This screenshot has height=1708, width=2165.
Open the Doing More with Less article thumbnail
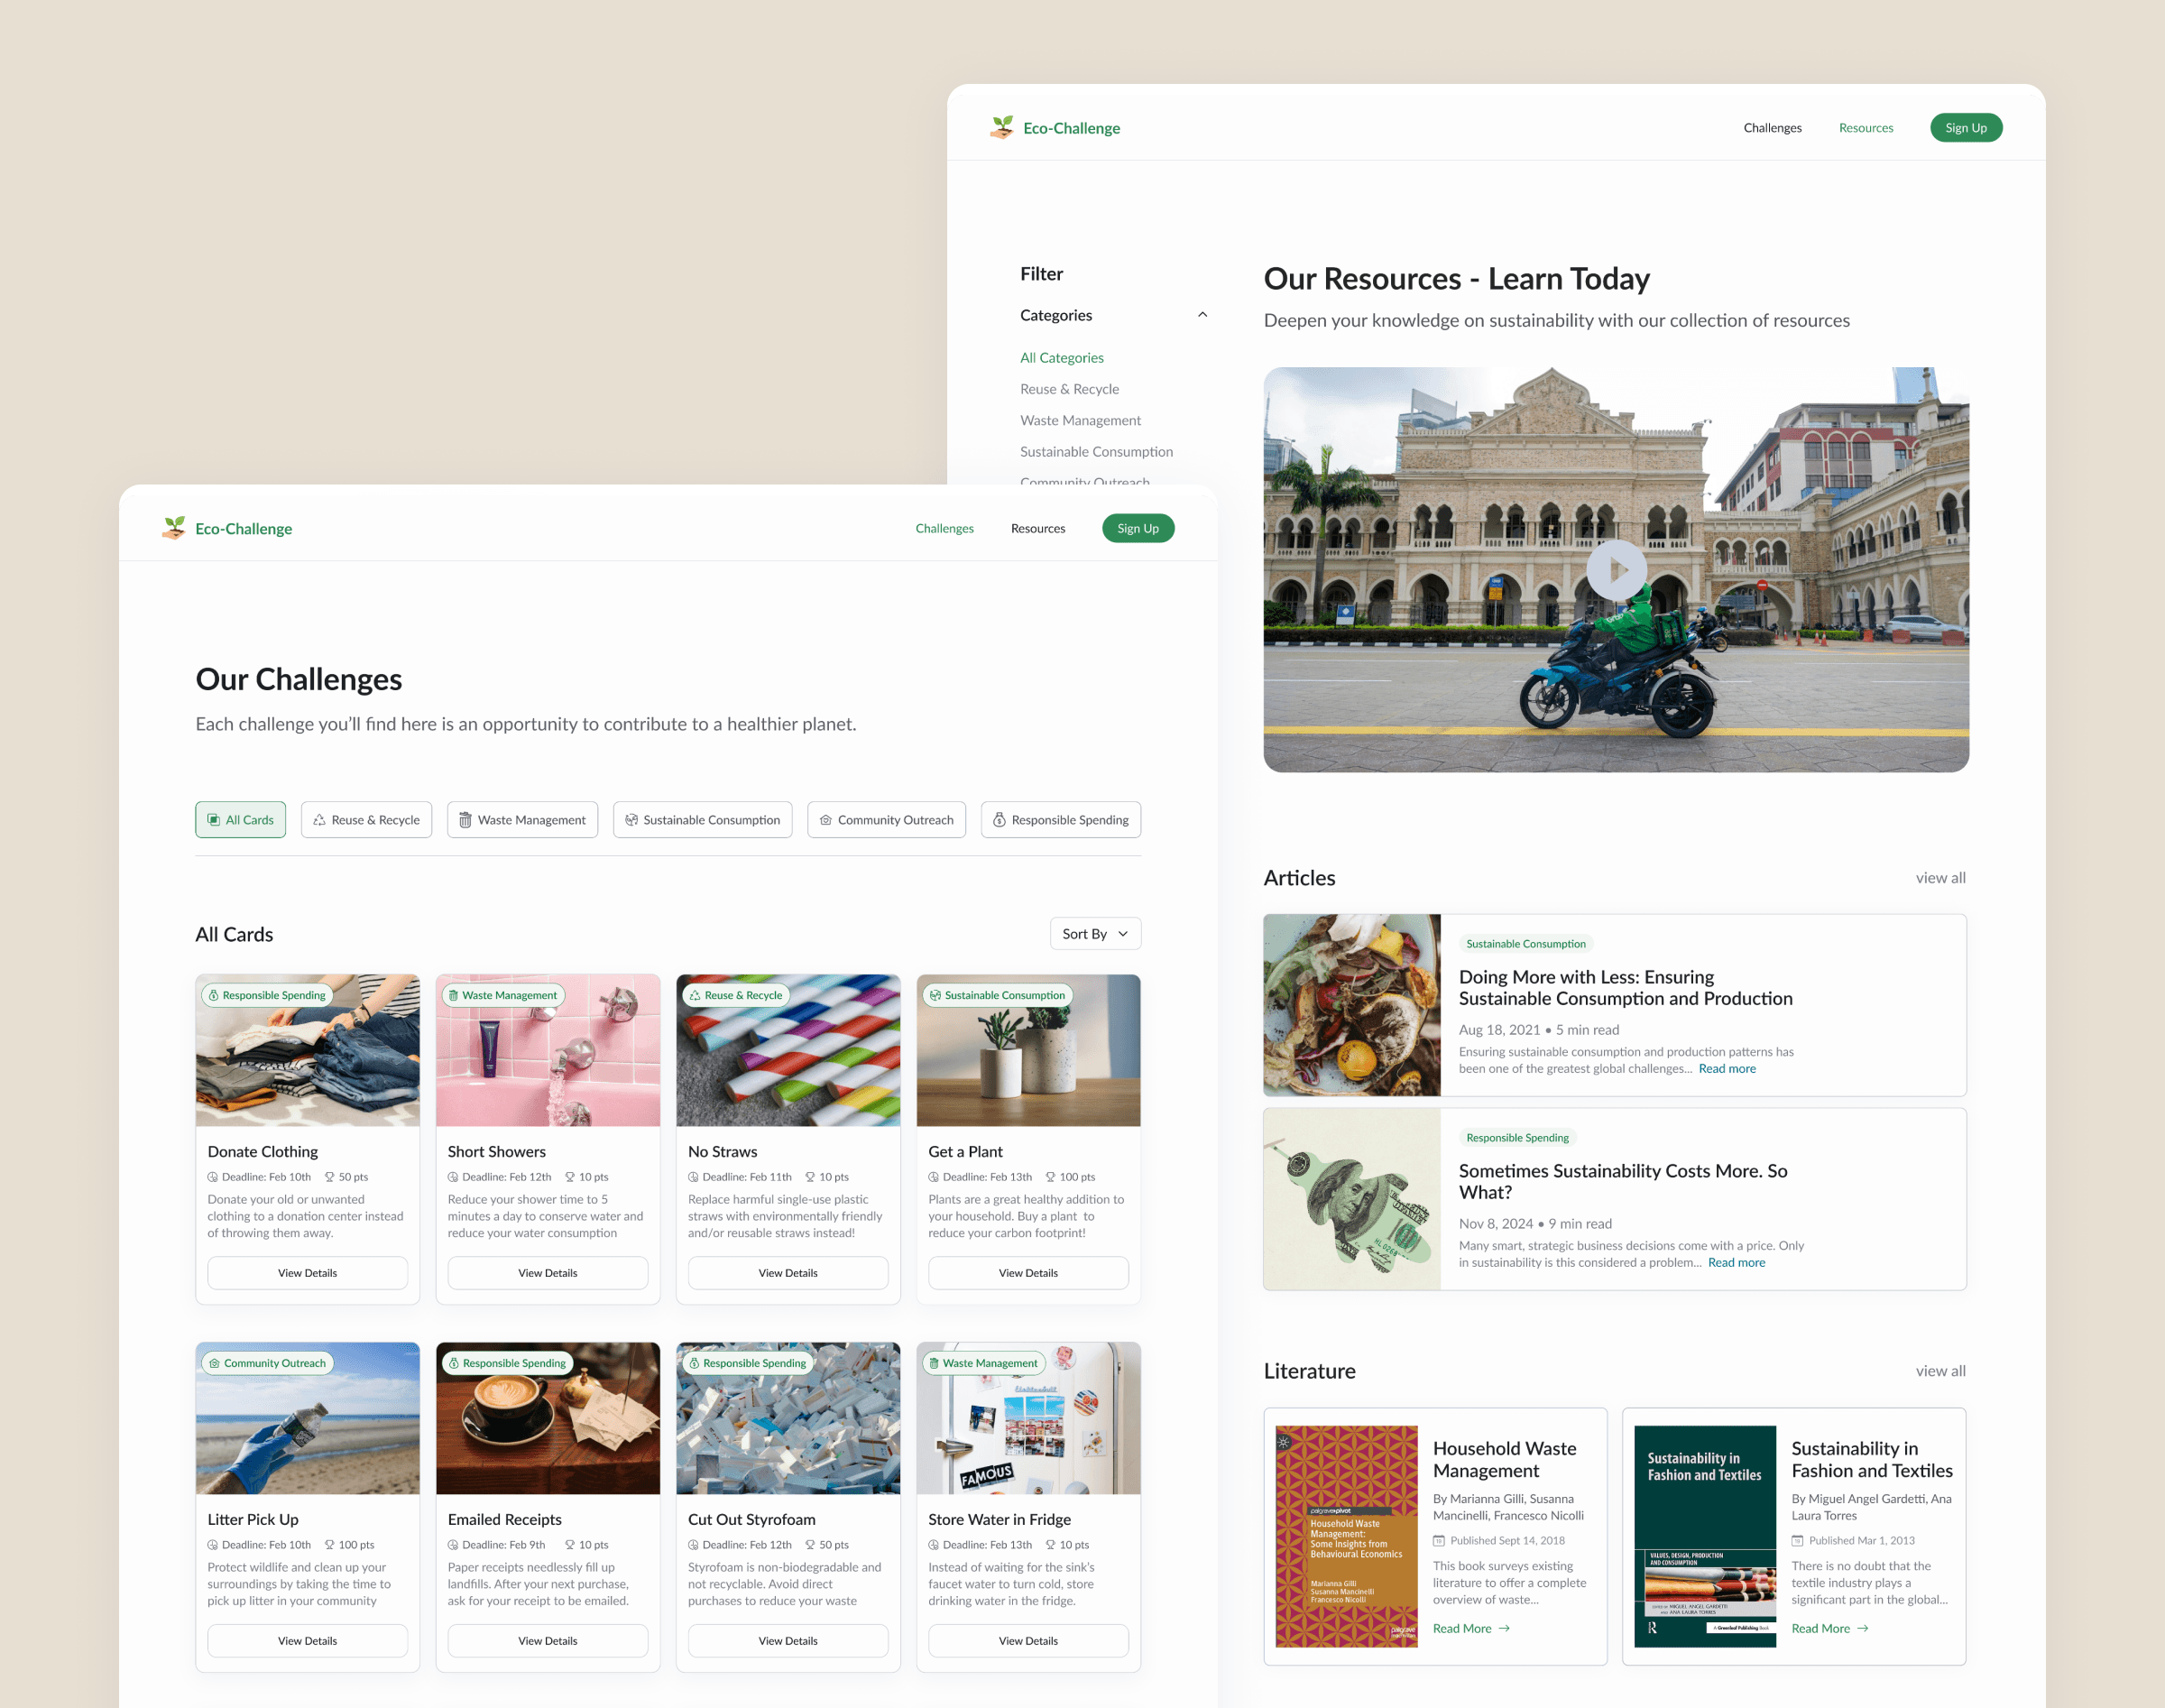(1351, 1005)
